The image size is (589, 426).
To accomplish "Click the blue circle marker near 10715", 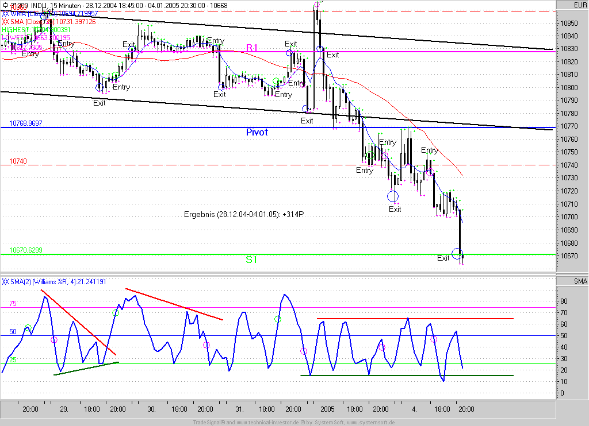I will pos(393,196).
